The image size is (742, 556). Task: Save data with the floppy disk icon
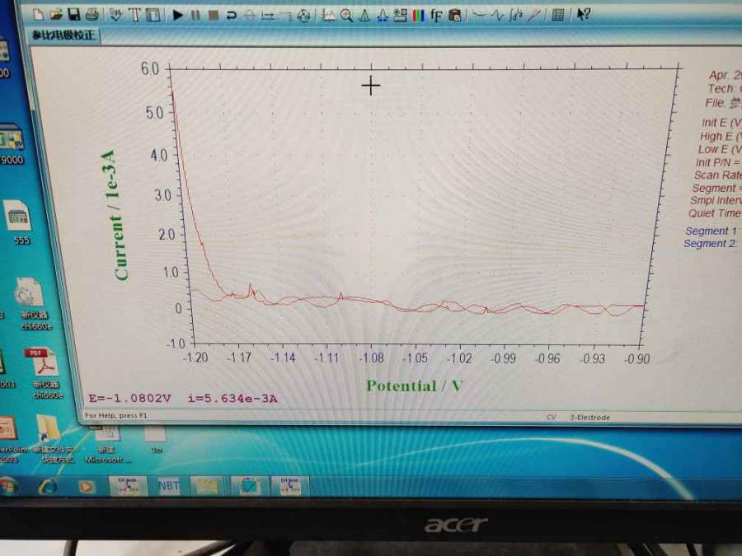[x=74, y=15]
